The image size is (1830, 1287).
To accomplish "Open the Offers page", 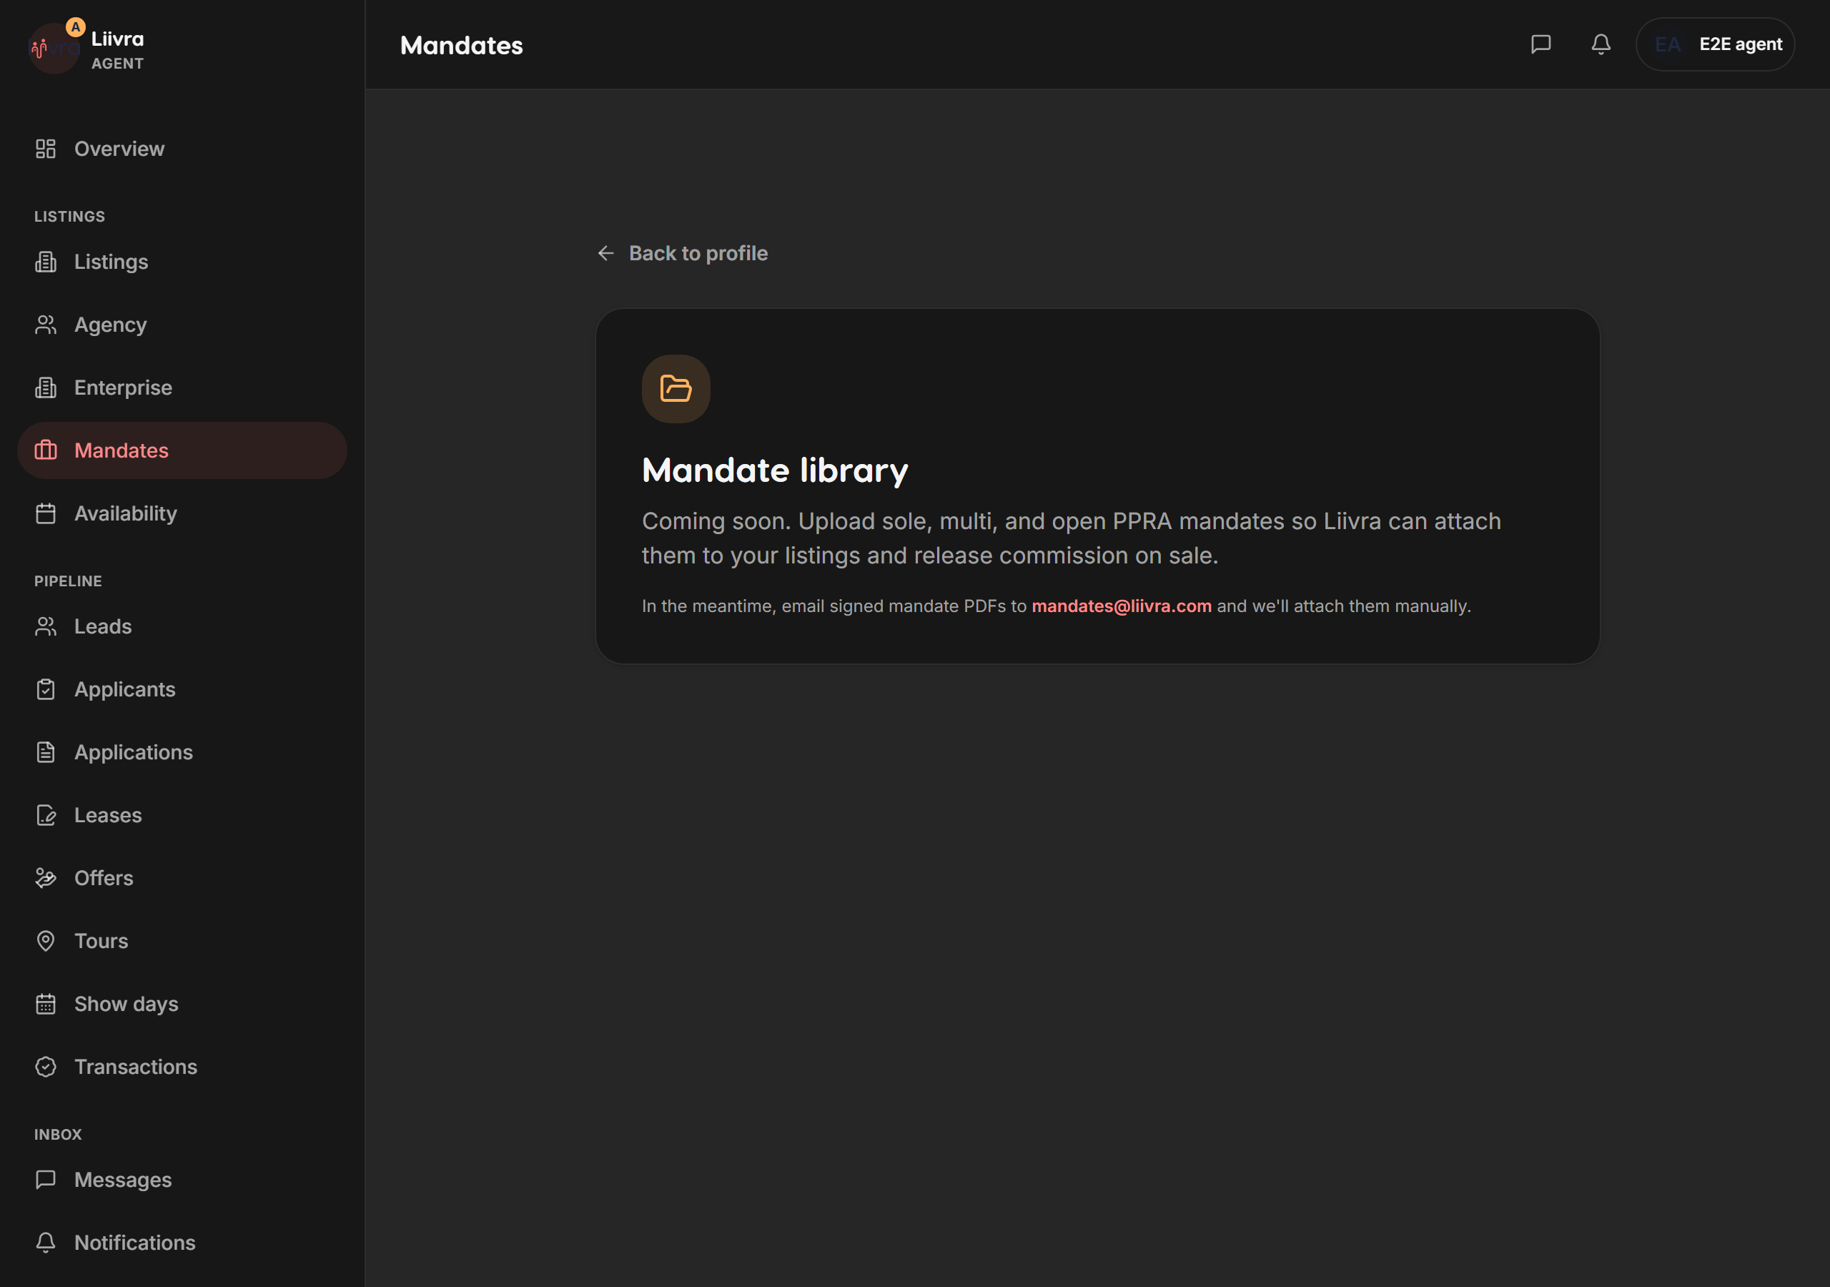I will coord(182,879).
